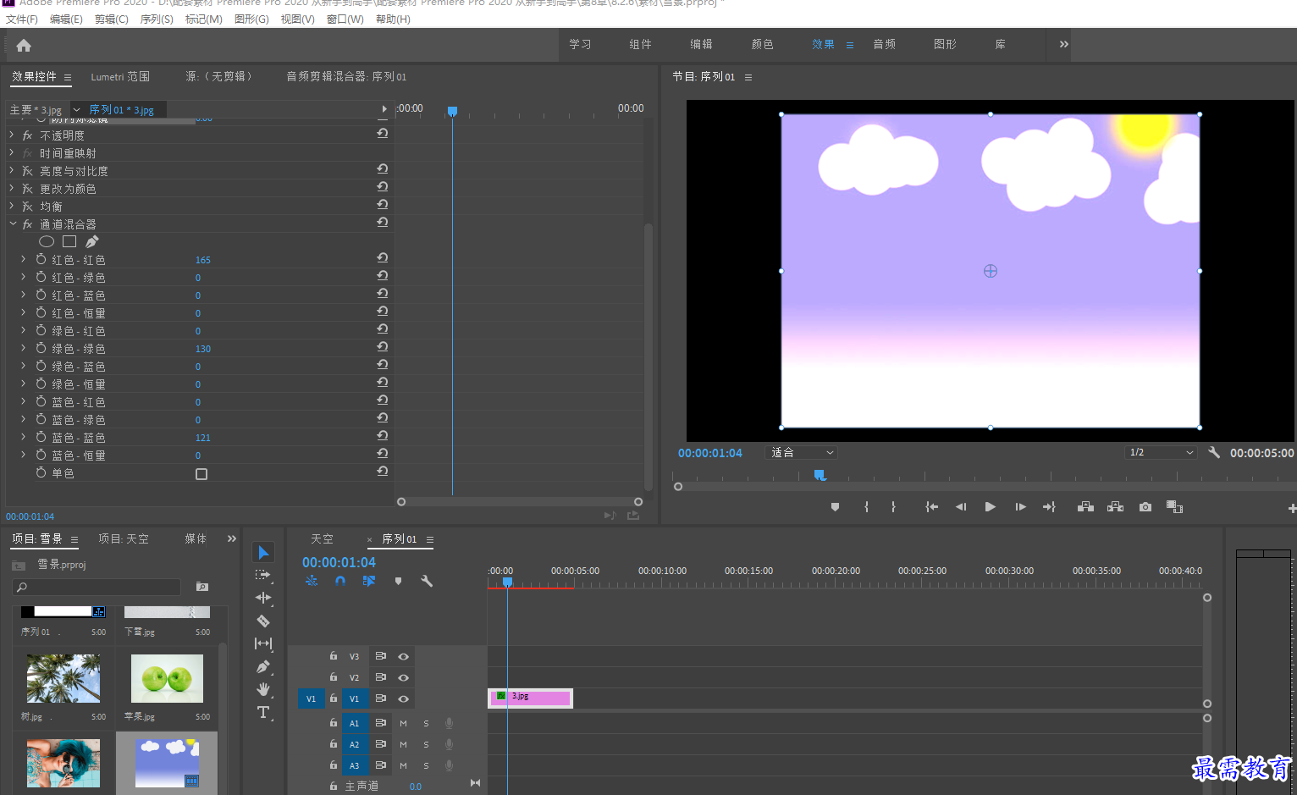
Task: Click the Lift button
Action: click(1085, 506)
